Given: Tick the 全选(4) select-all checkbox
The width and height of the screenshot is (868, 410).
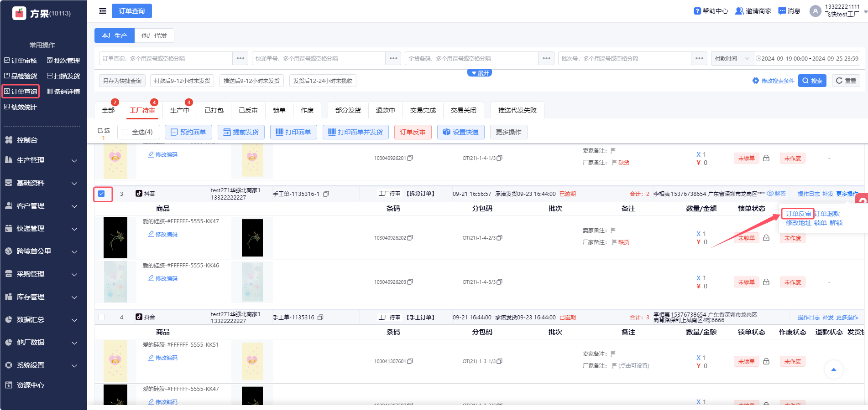Looking at the screenshot, I should (x=125, y=132).
